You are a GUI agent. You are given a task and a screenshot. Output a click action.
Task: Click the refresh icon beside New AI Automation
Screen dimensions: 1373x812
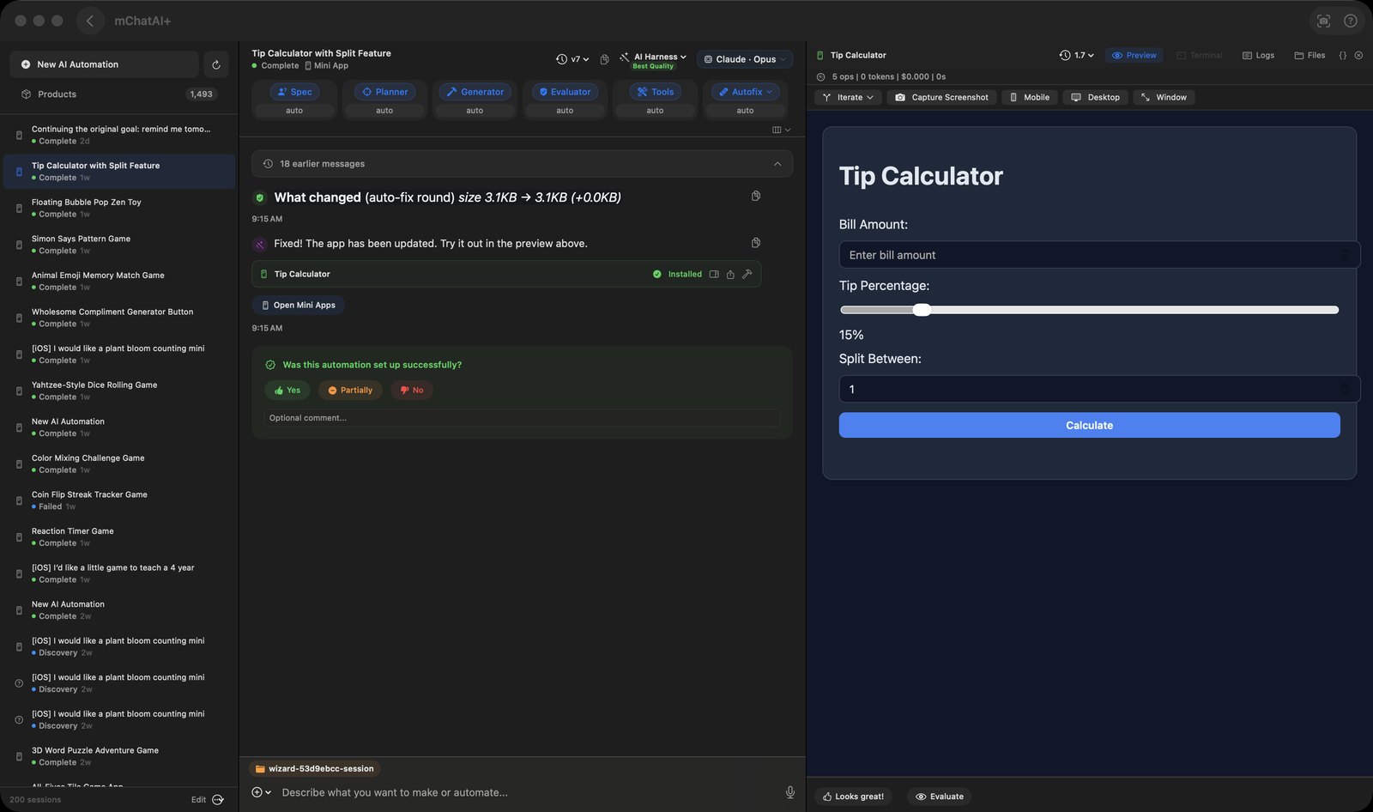pos(215,64)
